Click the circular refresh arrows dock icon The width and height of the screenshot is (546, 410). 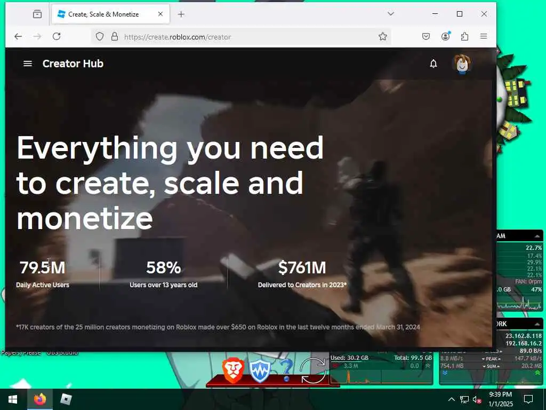click(312, 370)
